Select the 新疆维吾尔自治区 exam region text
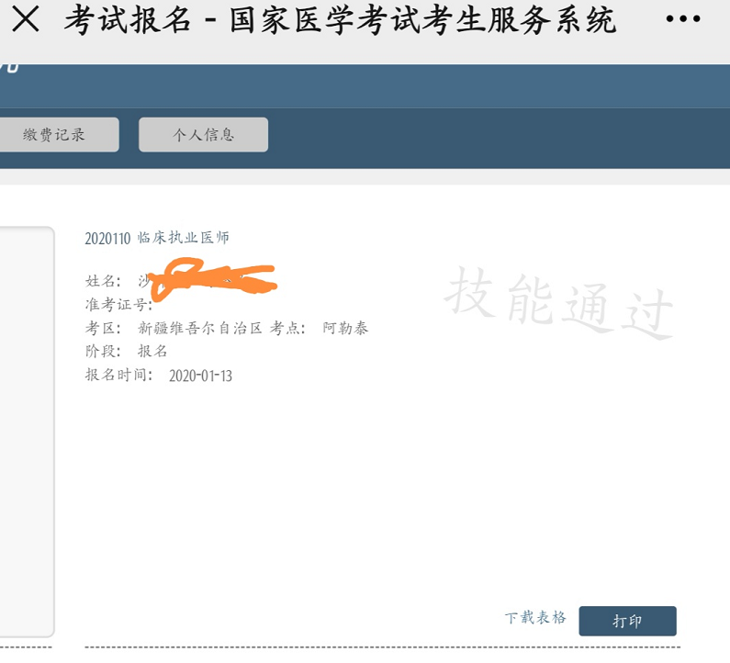730x663 pixels. pos(199,328)
